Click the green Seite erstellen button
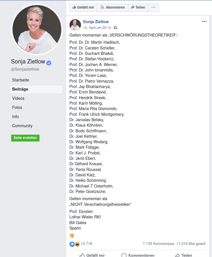The image size is (212, 257). click(x=25, y=138)
